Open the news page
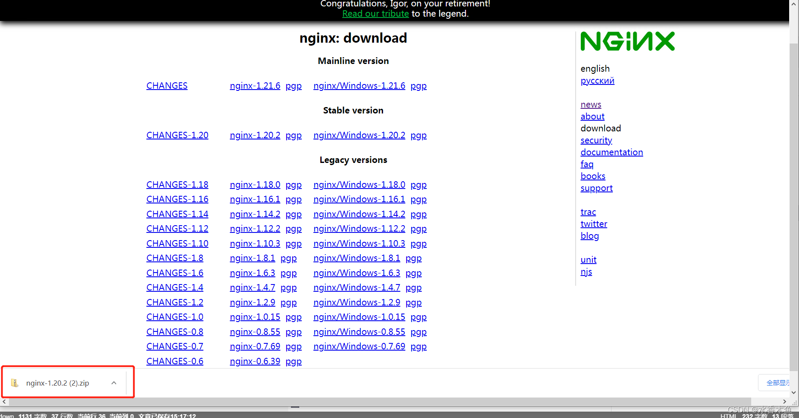 coord(591,104)
